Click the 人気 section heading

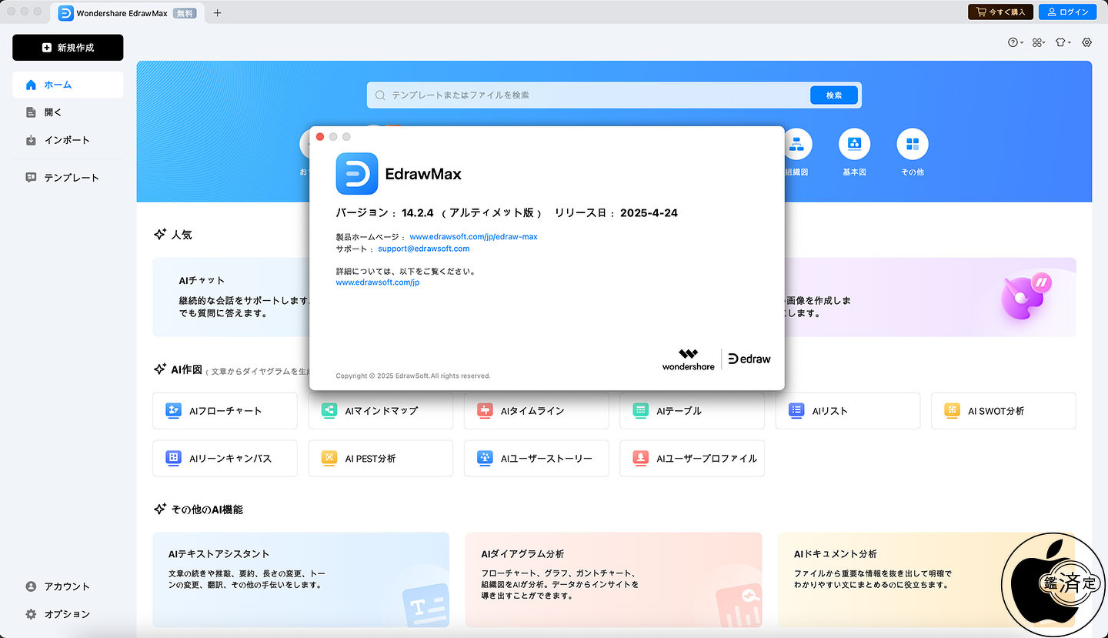[x=182, y=235]
